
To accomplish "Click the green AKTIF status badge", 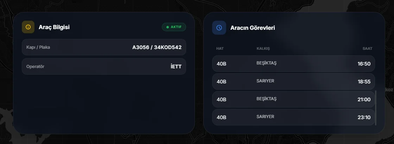I will (174, 27).
